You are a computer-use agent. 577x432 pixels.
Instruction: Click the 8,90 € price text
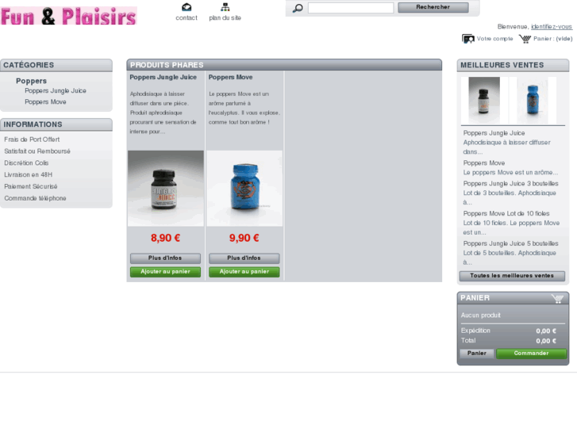coord(166,238)
